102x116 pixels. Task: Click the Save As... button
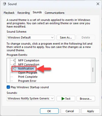pyautogui.click(x=66, y=37)
